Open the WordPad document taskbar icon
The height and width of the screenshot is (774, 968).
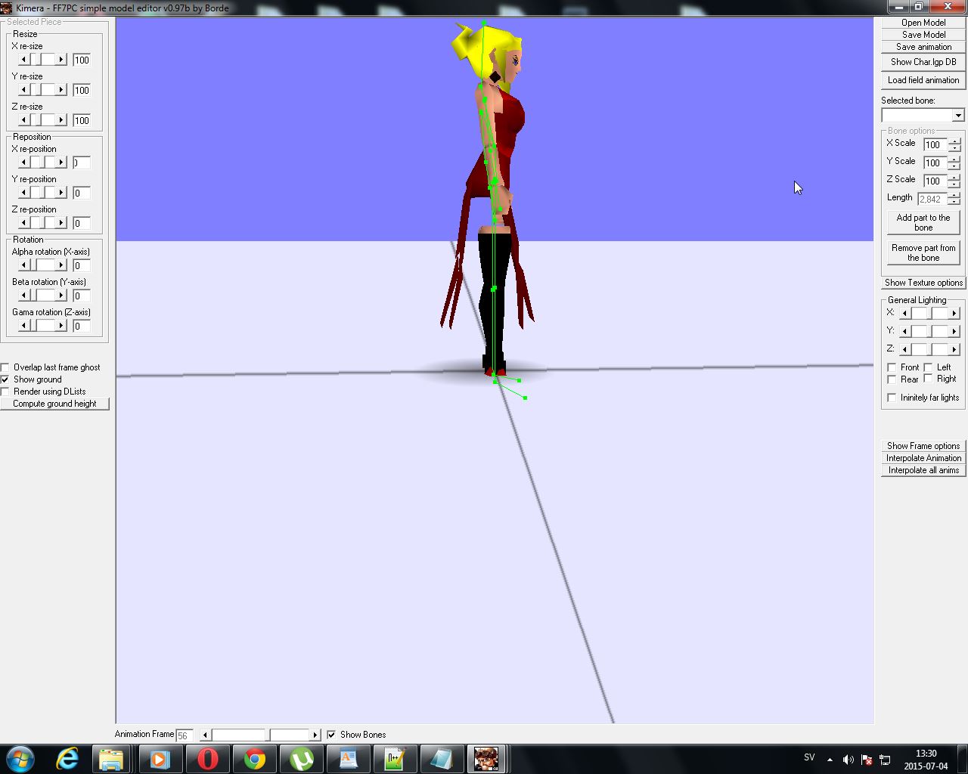tap(348, 759)
